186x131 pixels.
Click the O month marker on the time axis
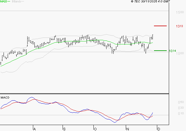(95, 129)
